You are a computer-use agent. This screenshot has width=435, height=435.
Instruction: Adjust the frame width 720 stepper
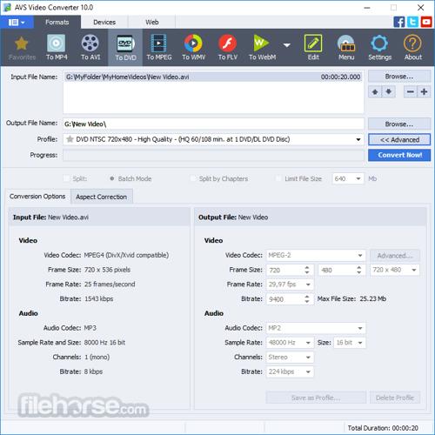point(307,270)
